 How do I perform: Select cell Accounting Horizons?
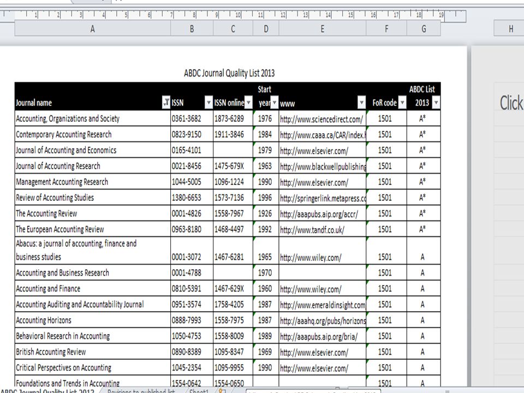93,320
